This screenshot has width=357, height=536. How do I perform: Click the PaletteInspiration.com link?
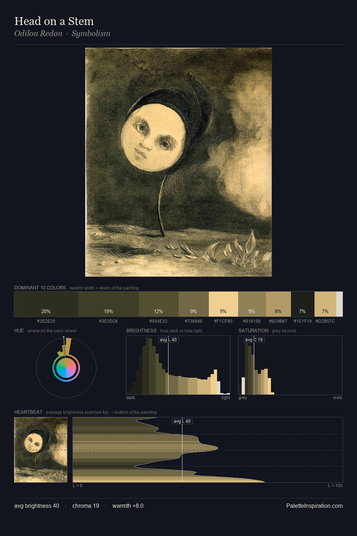[315, 506]
